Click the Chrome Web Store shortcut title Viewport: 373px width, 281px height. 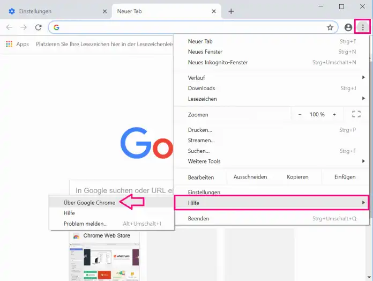pyautogui.click(x=107, y=235)
